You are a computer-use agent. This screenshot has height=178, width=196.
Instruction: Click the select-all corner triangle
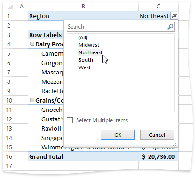pyautogui.click(x=10, y=7)
